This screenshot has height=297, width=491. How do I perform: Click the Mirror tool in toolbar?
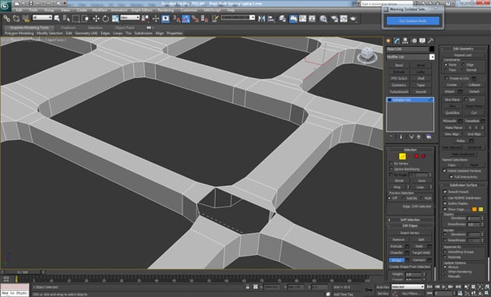(262, 19)
